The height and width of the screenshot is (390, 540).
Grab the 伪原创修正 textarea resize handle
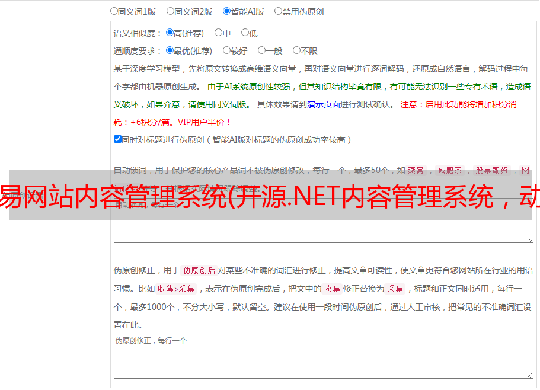coord(530,376)
